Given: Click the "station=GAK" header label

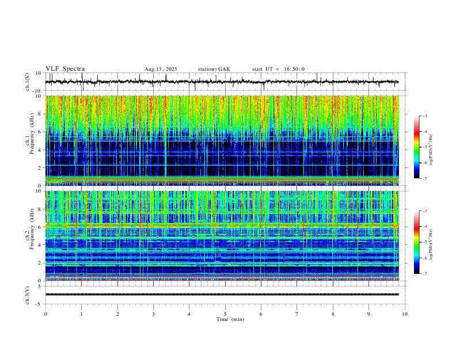Looking at the screenshot, I should point(214,69).
